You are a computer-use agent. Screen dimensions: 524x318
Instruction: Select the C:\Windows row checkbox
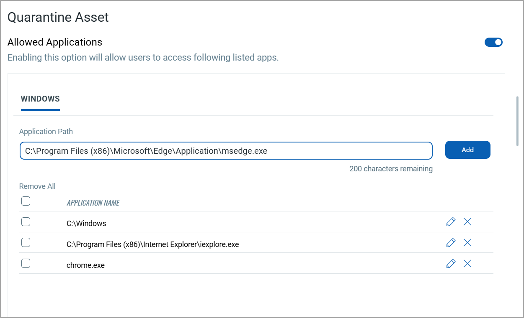tap(26, 222)
